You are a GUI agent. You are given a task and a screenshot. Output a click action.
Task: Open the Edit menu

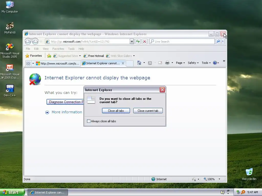point(36,49)
